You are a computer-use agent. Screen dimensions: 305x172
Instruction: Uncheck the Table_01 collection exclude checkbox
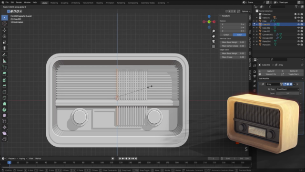click(295, 18)
